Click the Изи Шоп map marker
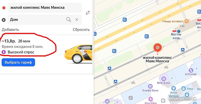 pyautogui.click(x=150, y=99)
